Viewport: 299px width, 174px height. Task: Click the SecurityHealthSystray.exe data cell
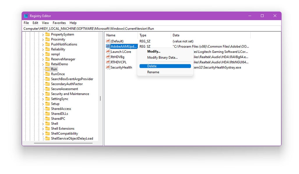(x=217, y=68)
